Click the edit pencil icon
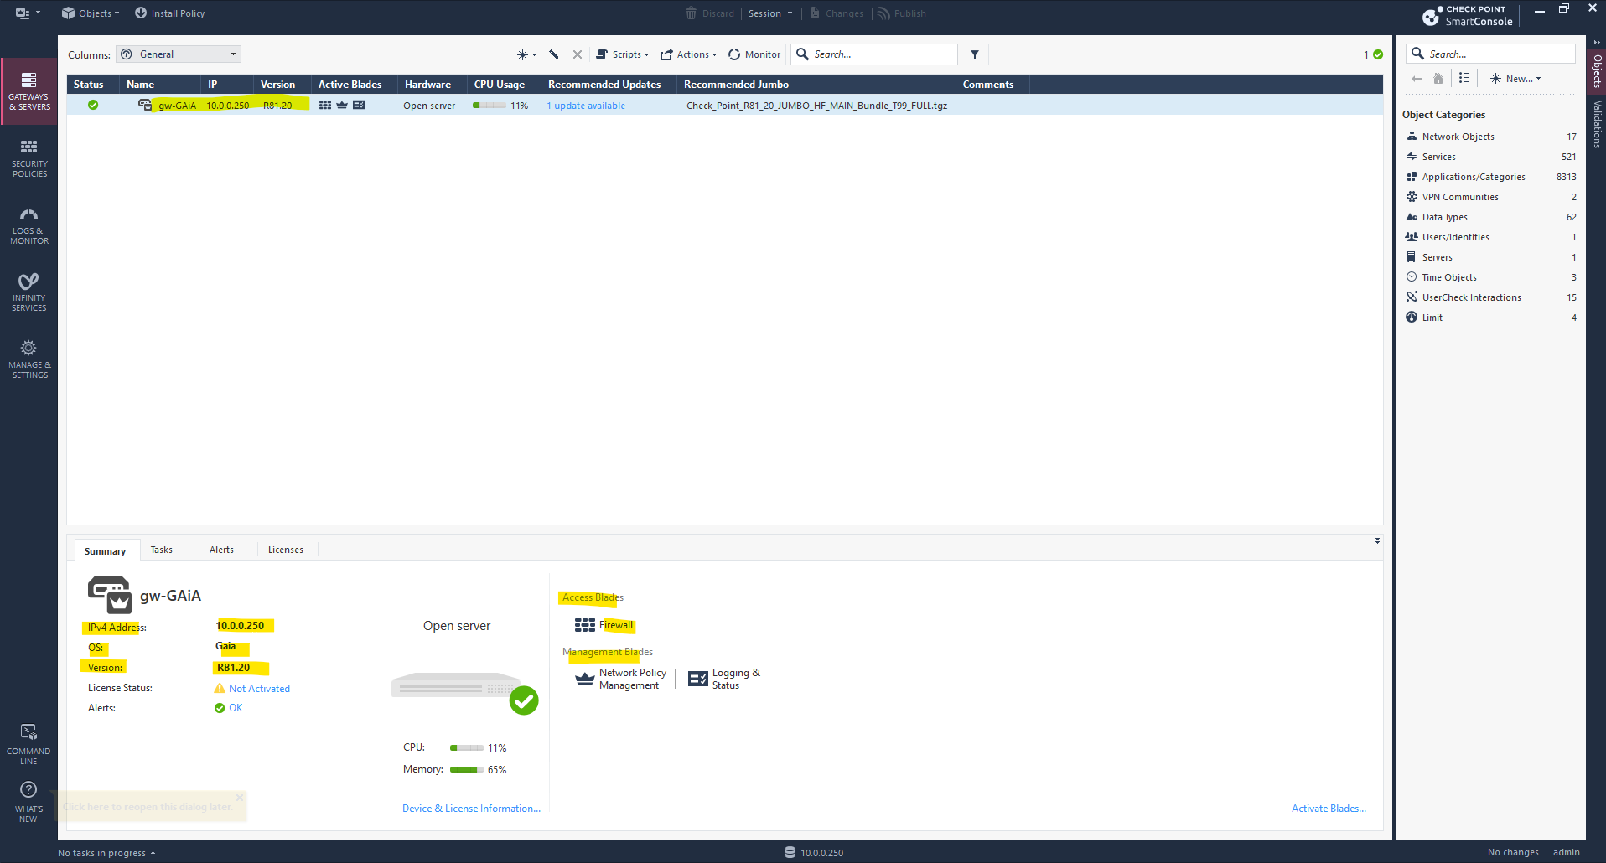 tap(554, 54)
